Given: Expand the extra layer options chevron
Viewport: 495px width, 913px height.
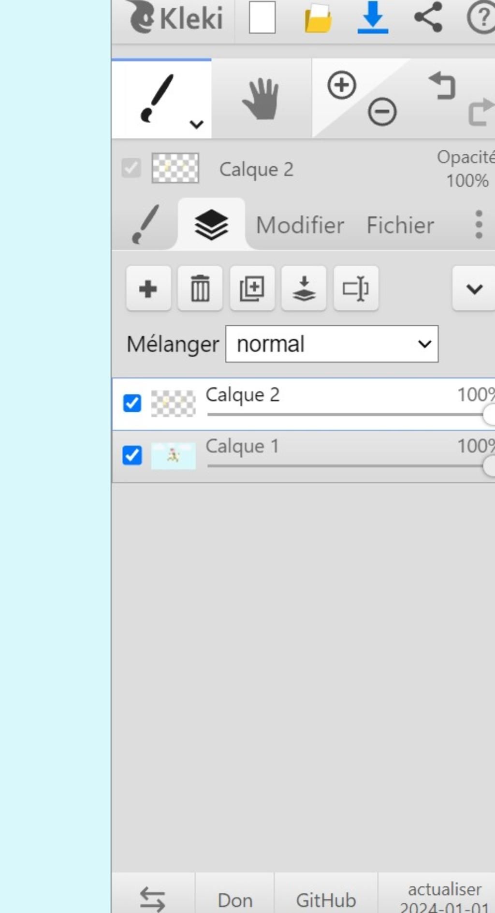Looking at the screenshot, I should [474, 289].
